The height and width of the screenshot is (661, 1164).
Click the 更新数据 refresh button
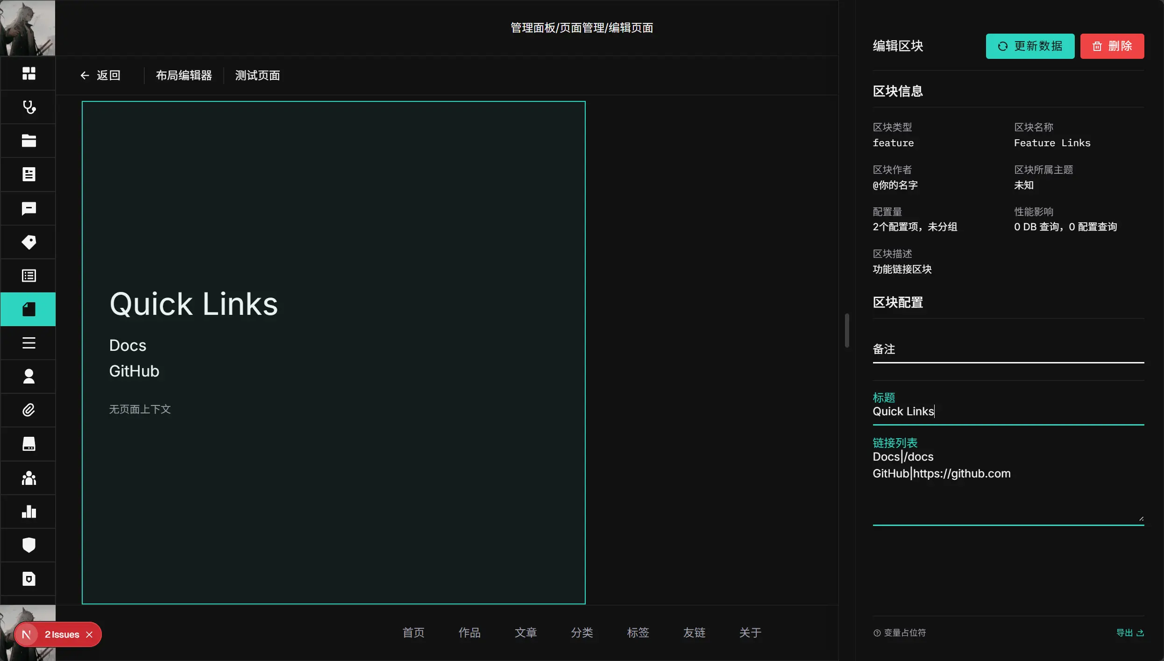tap(1029, 46)
